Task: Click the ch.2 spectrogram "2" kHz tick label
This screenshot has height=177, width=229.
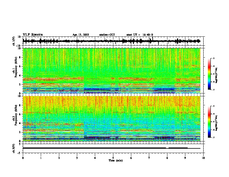Action: [x=20, y=132]
